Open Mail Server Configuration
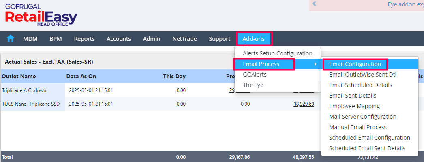The image size is (424, 162). point(363,117)
